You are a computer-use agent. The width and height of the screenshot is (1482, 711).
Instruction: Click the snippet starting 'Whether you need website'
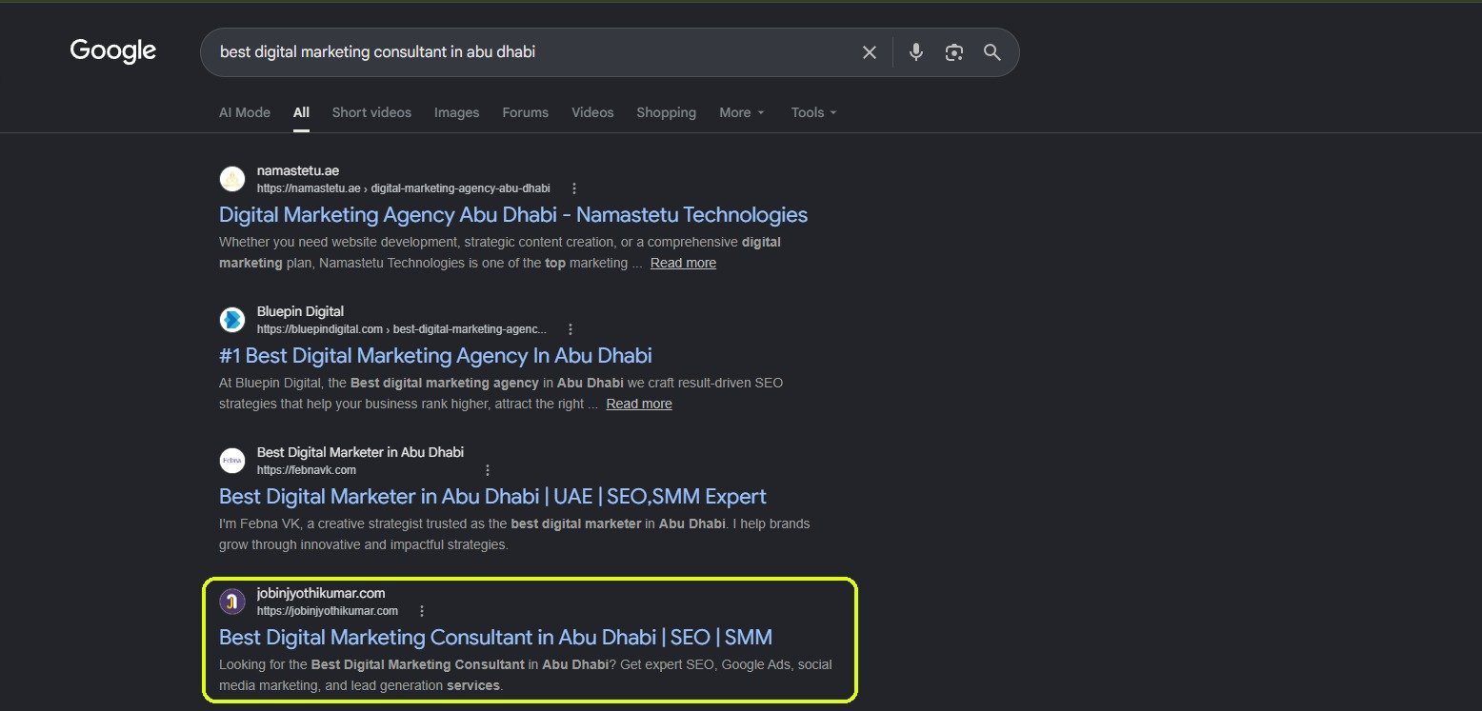tap(500, 252)
